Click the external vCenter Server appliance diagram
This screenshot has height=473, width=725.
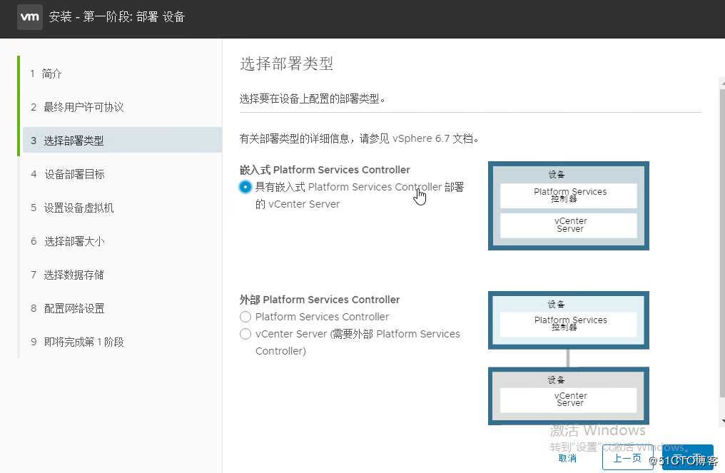point(569,396)
